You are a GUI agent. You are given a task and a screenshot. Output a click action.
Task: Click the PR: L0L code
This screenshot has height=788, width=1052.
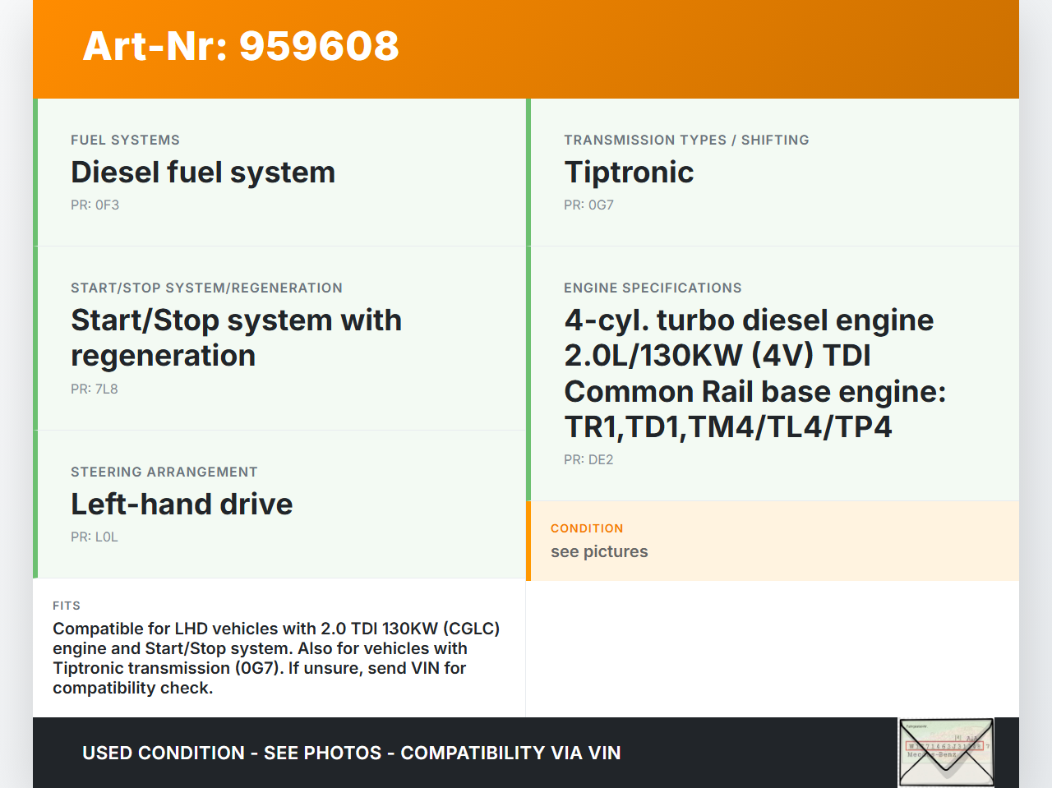pos(95,537)
